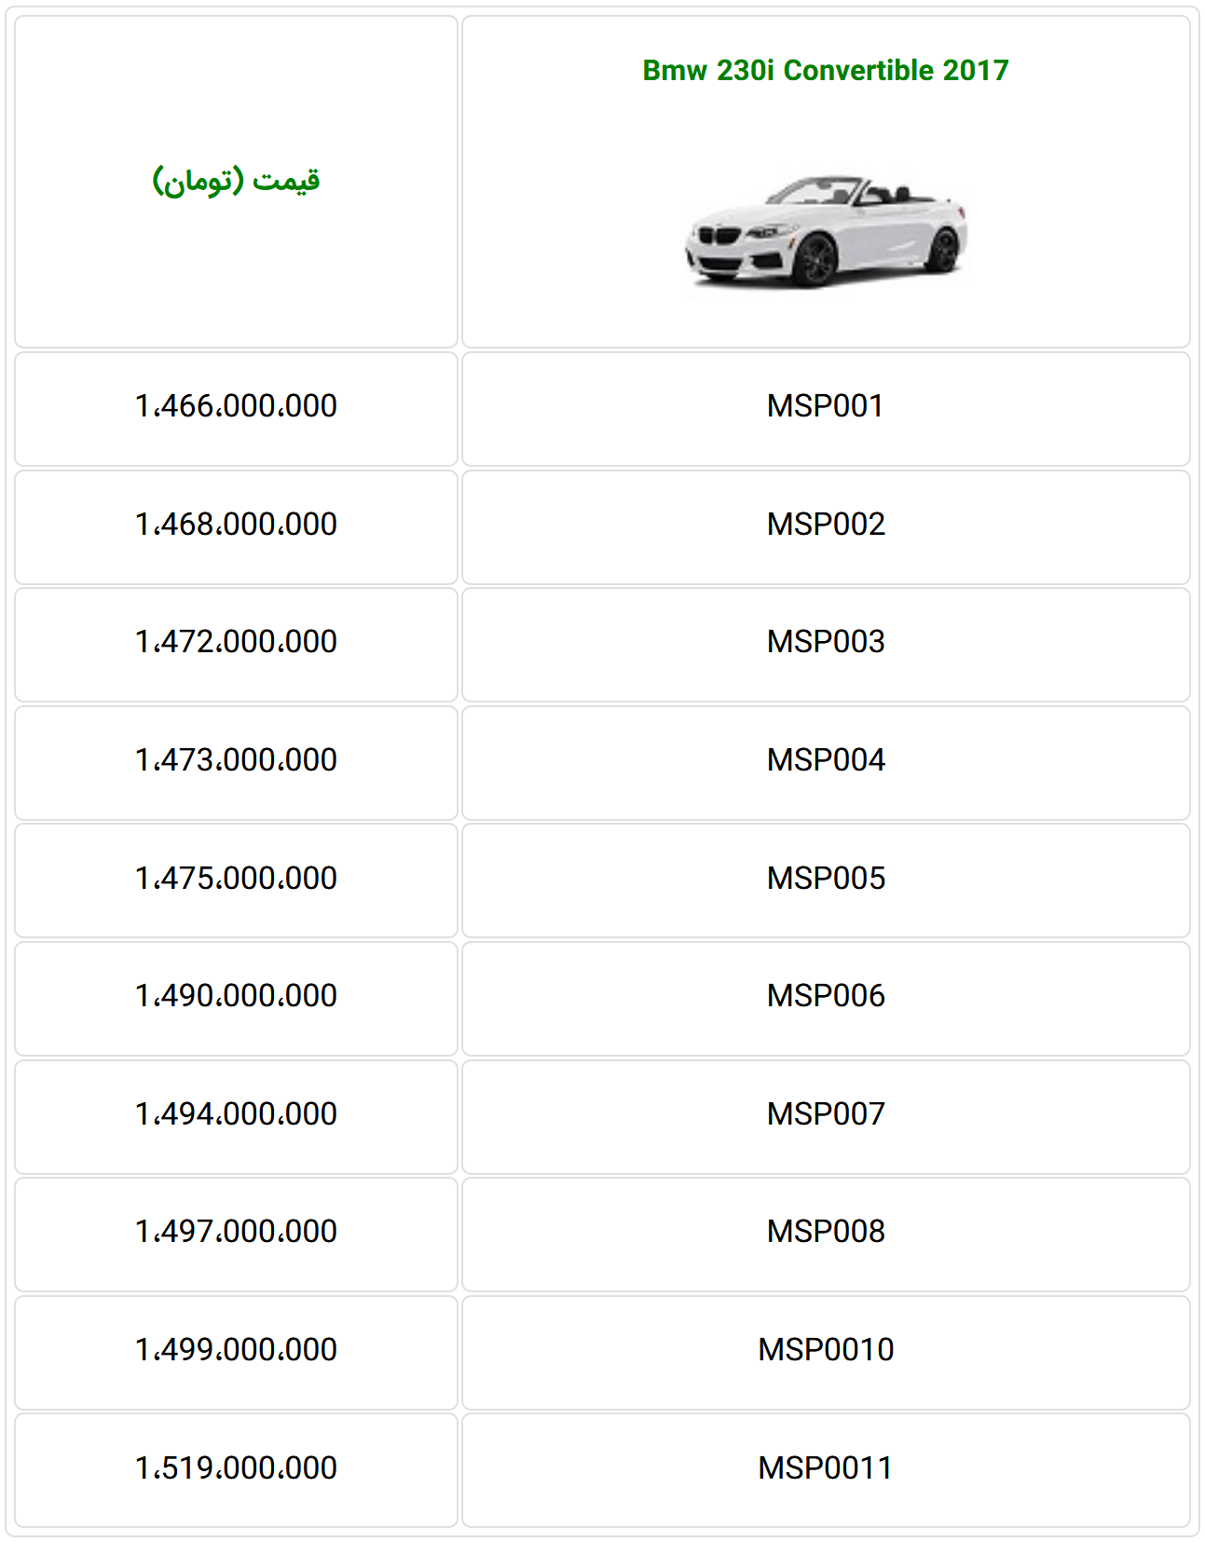This screenshot has width=1205, height=1542.
Task: Click the 1,519,000,000 price value
Action: (236, 1468)
